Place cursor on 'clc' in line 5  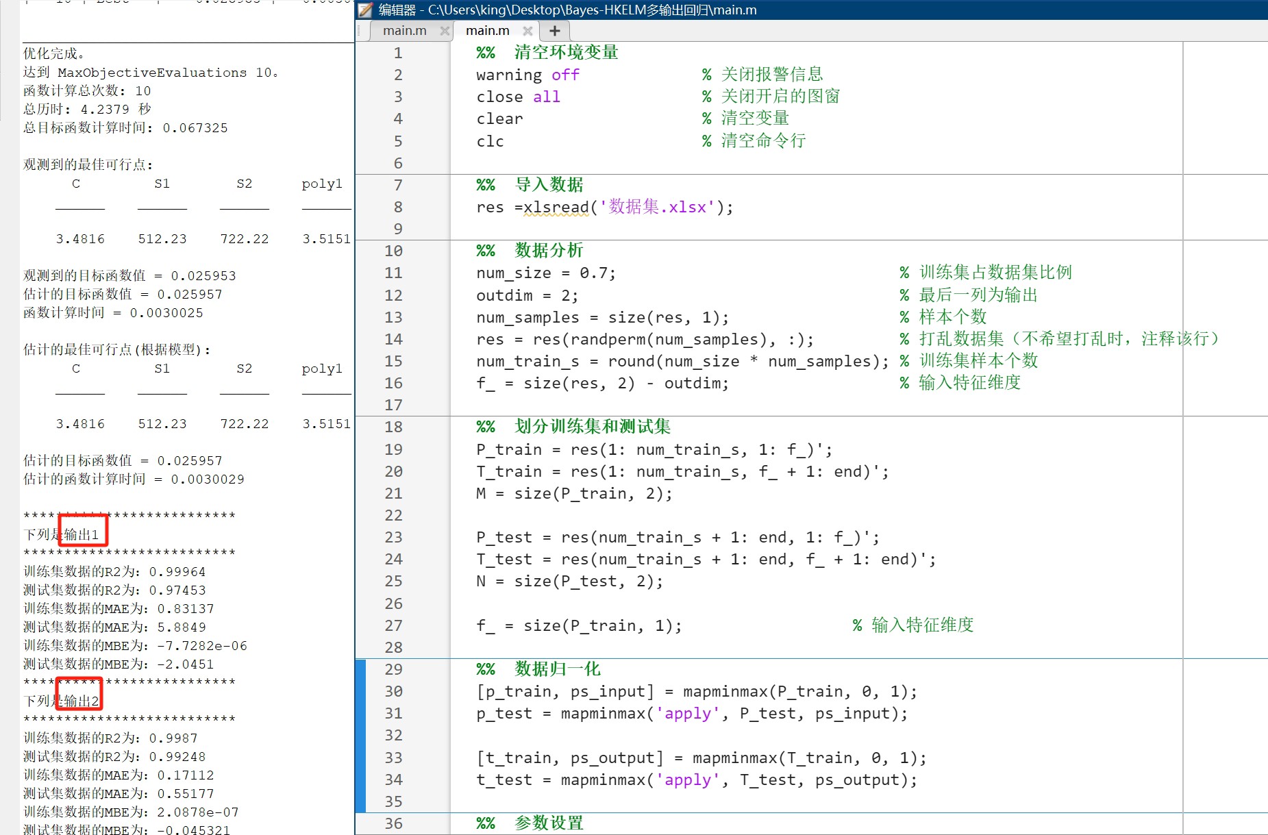tap(490, 141)
